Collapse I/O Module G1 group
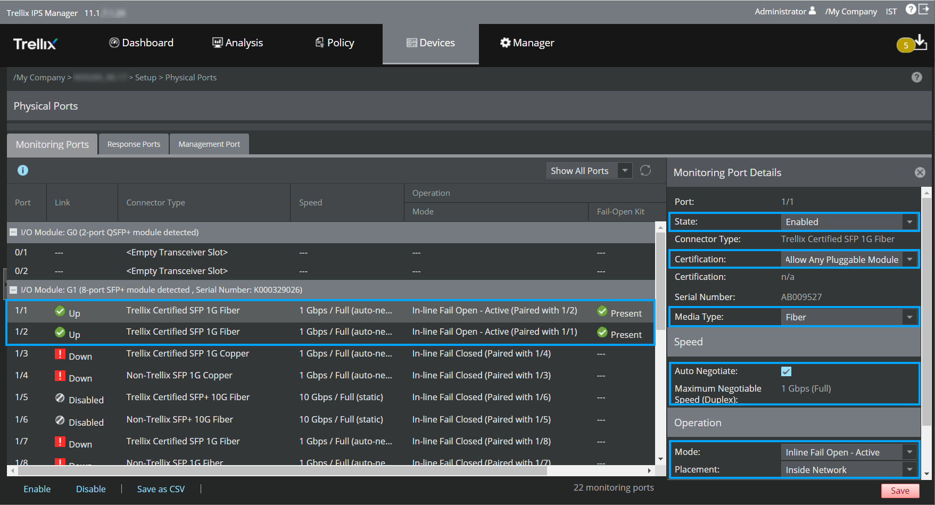This screenshot has height=505, width=935. coord(13,290)
